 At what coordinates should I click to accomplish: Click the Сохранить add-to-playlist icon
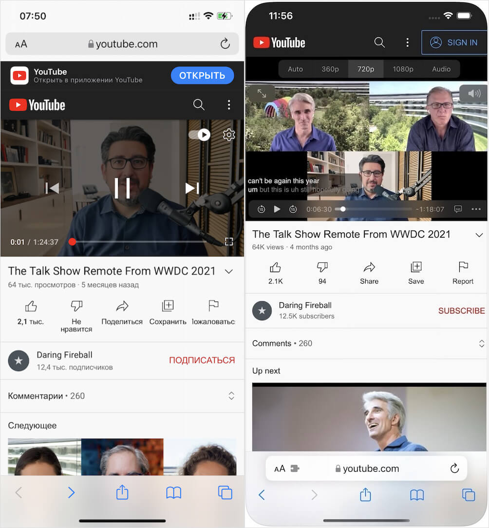(168, 306)
